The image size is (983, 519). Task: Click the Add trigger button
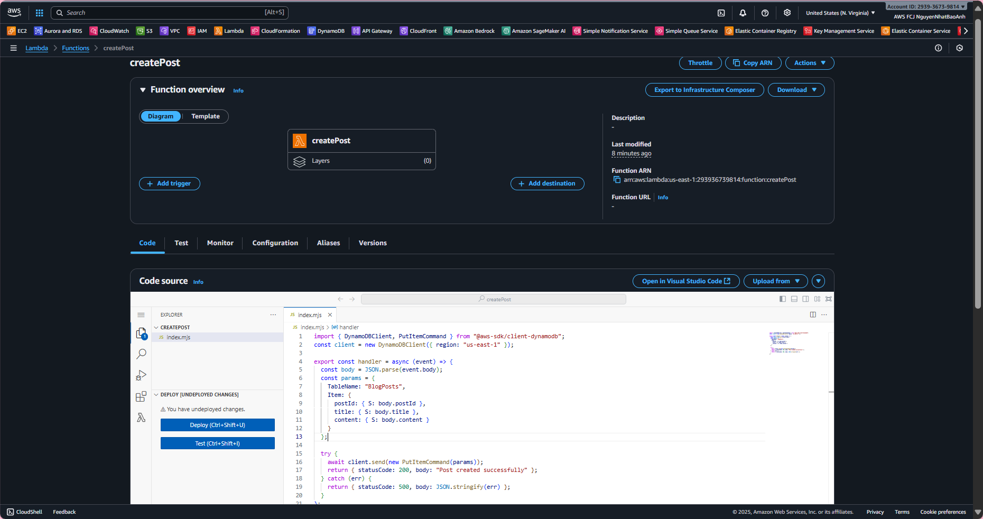169,183
